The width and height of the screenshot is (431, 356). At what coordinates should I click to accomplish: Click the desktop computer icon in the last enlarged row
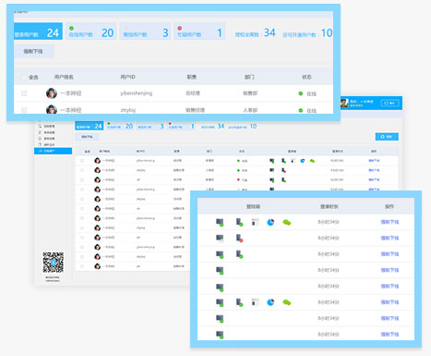(220, 335)
